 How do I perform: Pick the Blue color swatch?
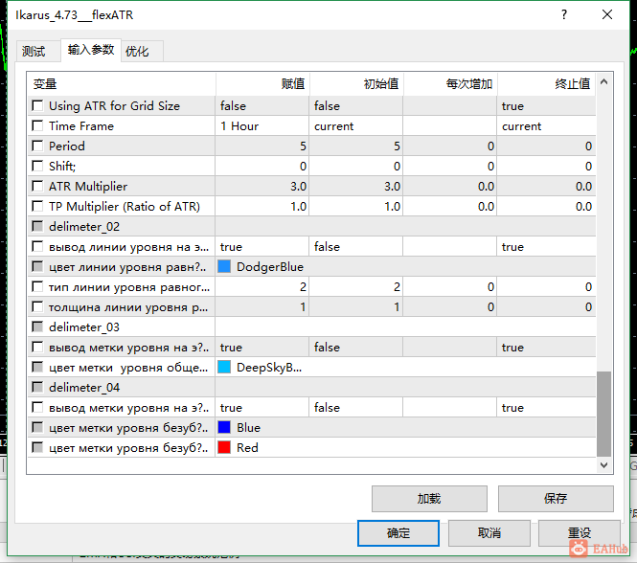(224, 428)
